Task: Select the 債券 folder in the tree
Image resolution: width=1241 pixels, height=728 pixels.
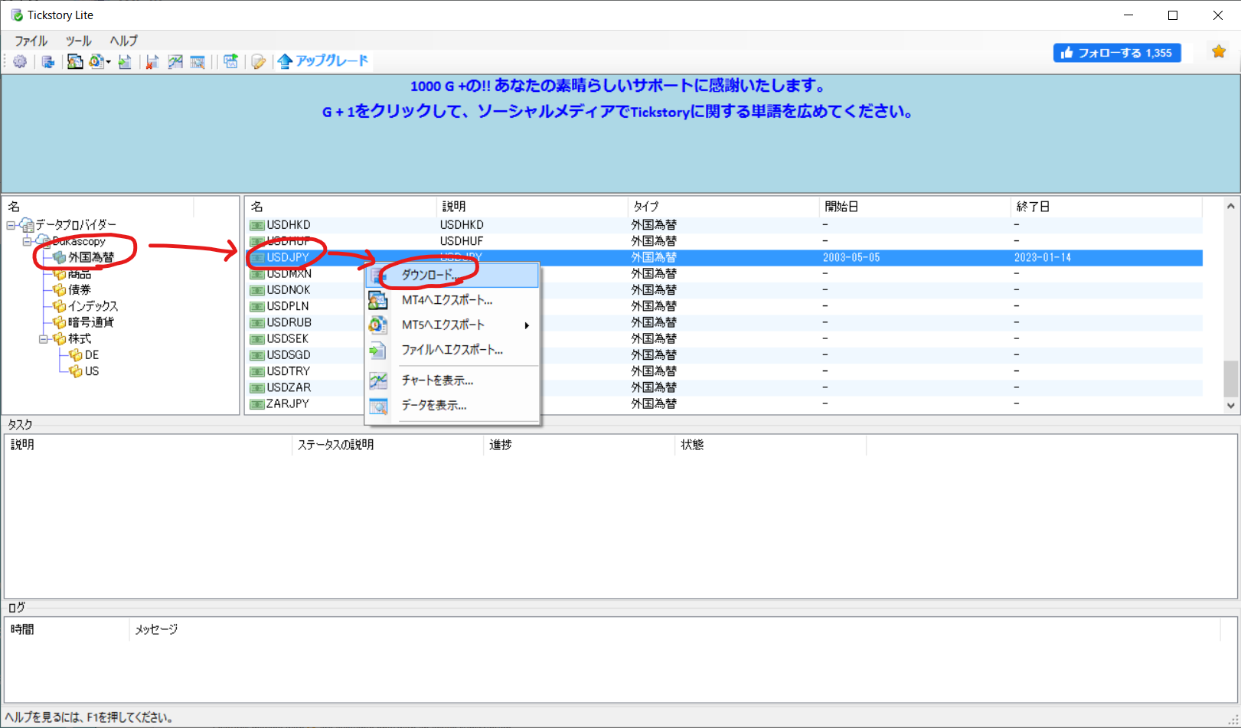Action: (80, 289)
